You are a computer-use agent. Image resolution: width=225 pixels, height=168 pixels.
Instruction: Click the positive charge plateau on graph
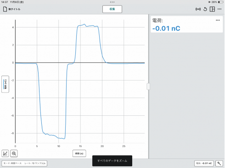[88, 26]
